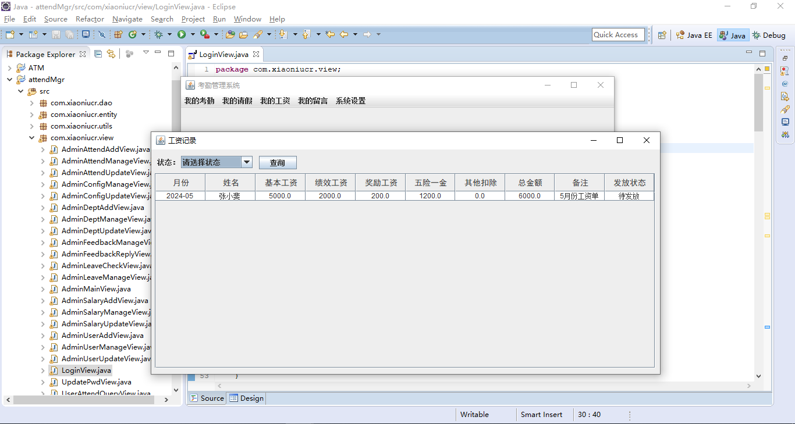795x424 pixels.
Task: Close the LoginView.java editor tab
Action: pyautogui.click(x=255, y=54)
